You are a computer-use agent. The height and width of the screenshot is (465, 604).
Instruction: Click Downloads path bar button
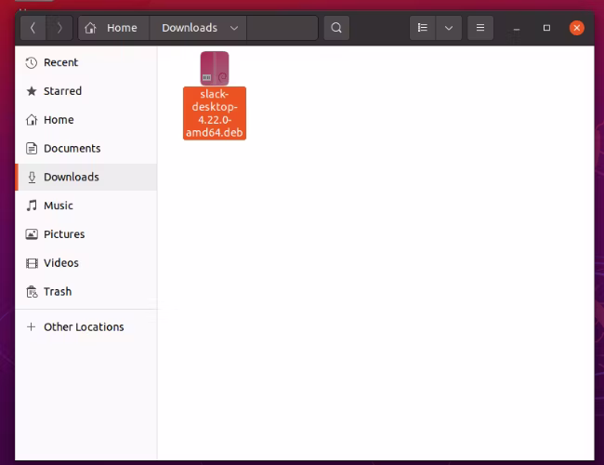click(x=198, y=28)
